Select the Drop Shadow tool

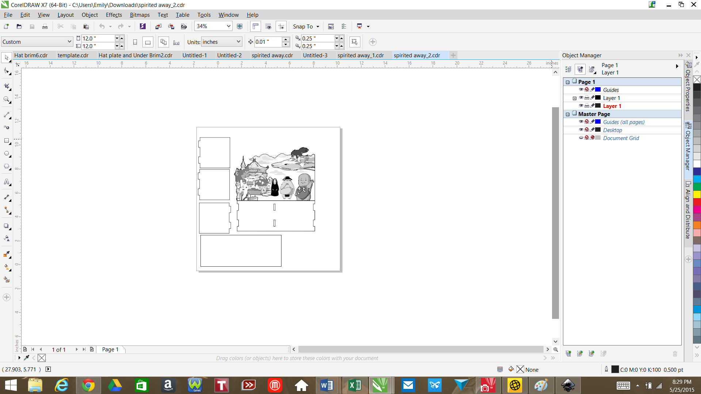[7, 226]
